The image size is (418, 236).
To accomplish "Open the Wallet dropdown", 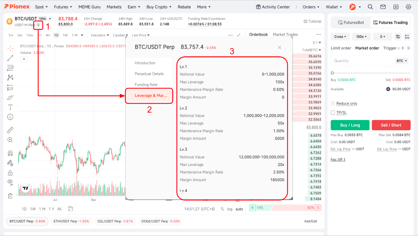I will tap(334, 7).
